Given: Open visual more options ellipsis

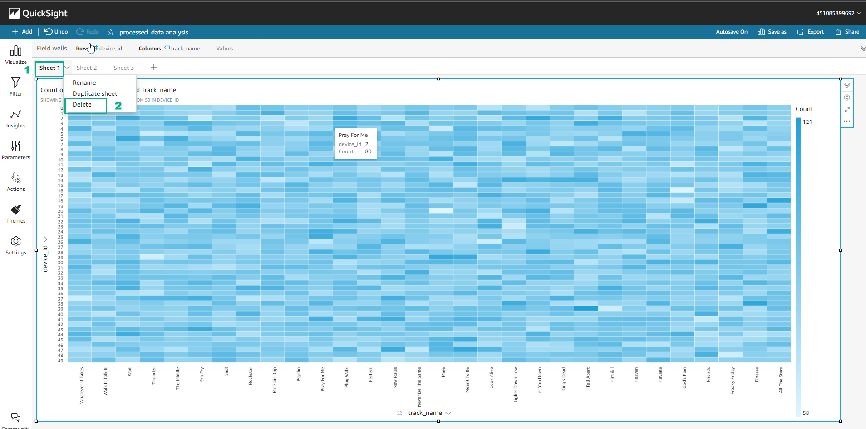Looking at the screenshot, I should tap(847, 121).
